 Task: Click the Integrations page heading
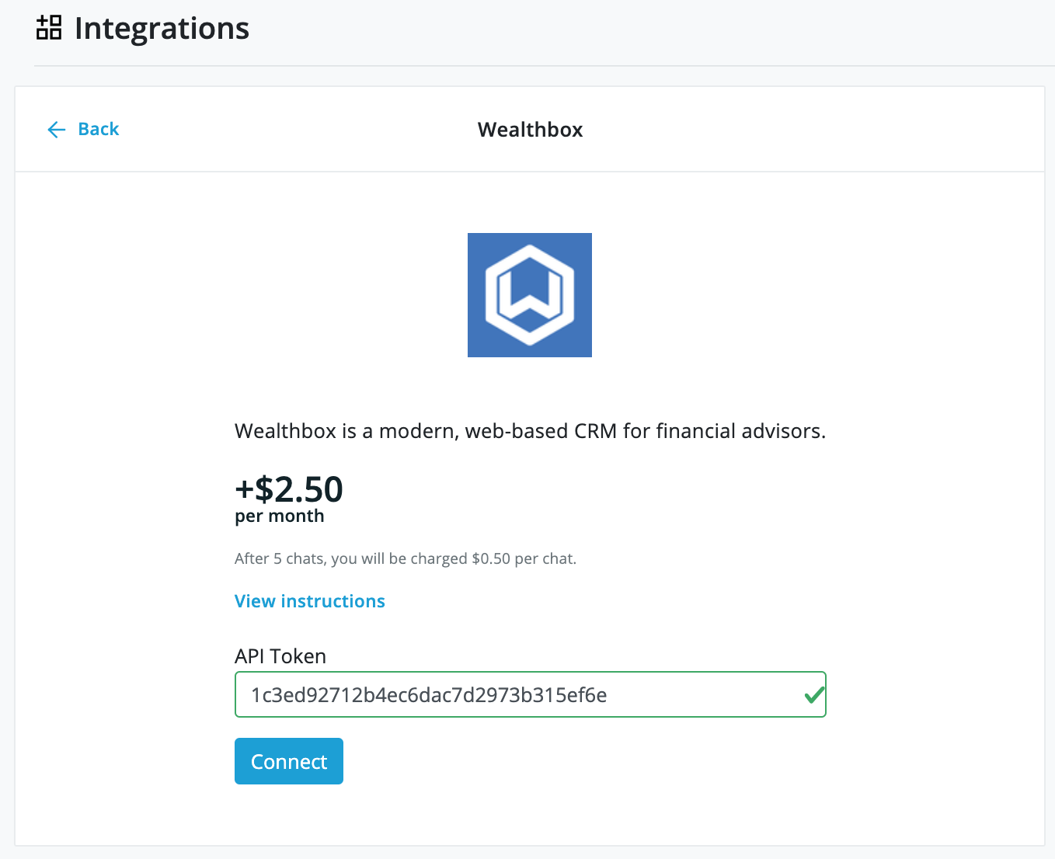(162, 29)
